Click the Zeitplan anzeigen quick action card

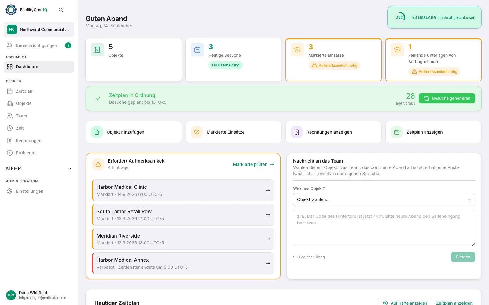433,132
